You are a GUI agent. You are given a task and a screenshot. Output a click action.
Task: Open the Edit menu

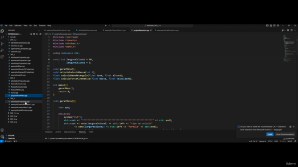(11, 26)
